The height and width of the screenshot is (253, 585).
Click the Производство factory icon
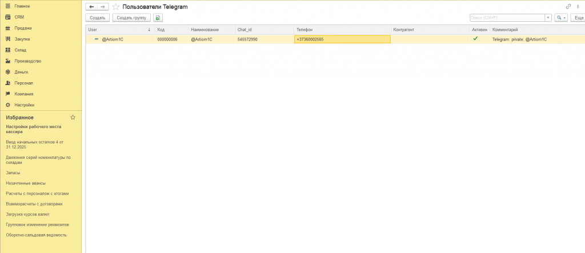point(8,61)
